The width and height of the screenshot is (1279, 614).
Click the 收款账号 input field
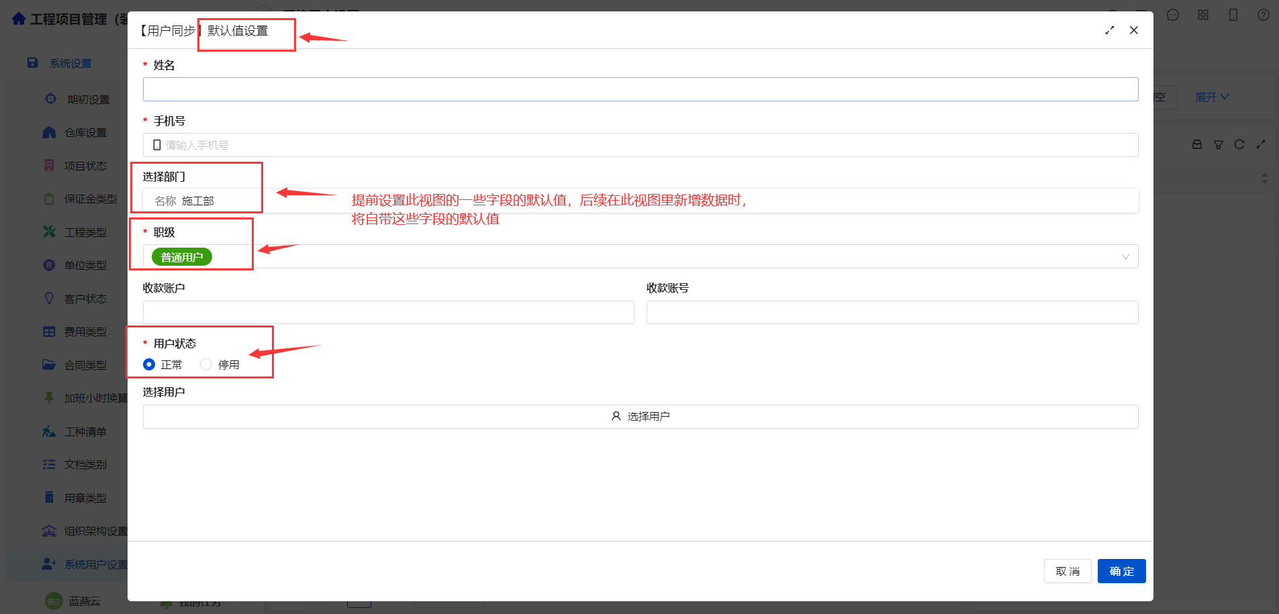[x=892, y=312]
